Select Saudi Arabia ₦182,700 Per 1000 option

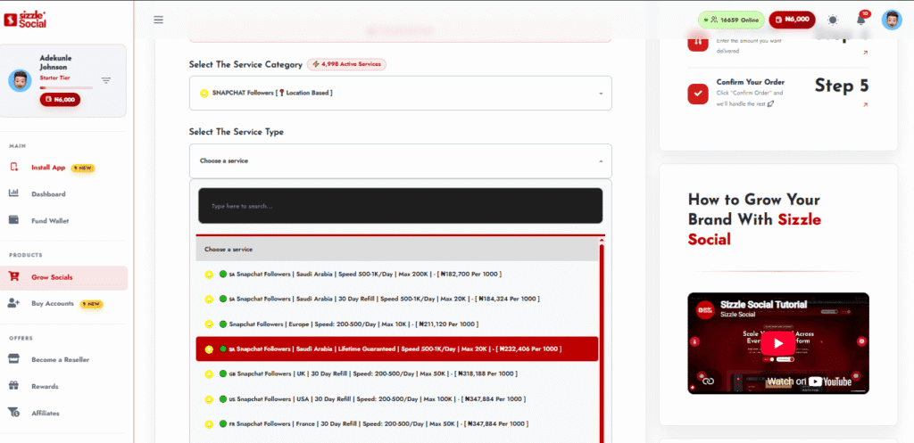[397, 275]
